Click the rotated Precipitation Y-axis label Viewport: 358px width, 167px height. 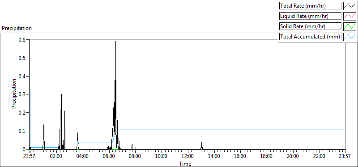click(14, 94)
